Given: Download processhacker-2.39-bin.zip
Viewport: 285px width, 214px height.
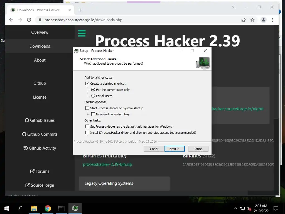Looking at the screenshot, I should [x=107, y=164].
